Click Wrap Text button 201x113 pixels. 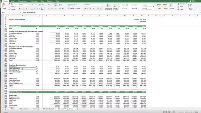pos(72,5)
